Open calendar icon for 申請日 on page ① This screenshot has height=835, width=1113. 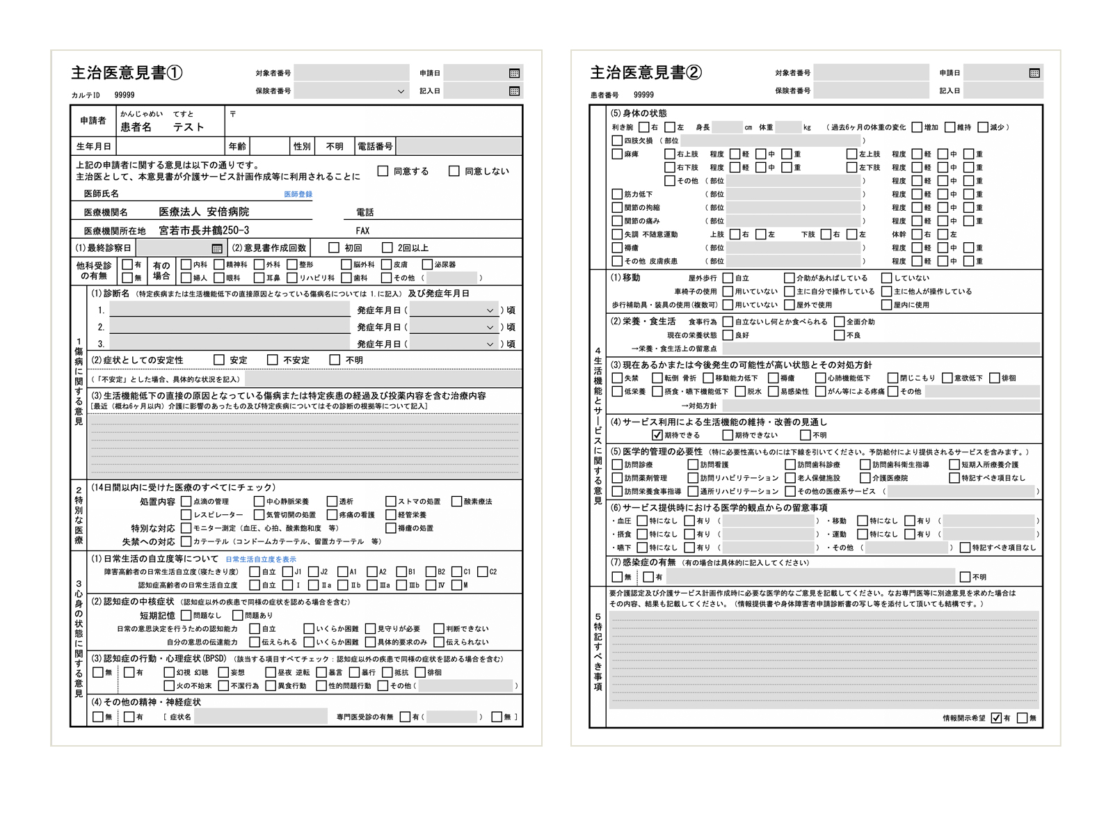(514, 73)
